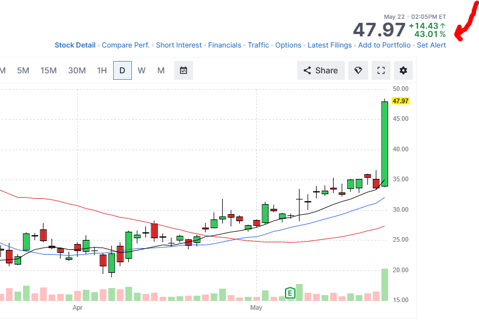Click the 35.00 price axis label

click(400, 179)
